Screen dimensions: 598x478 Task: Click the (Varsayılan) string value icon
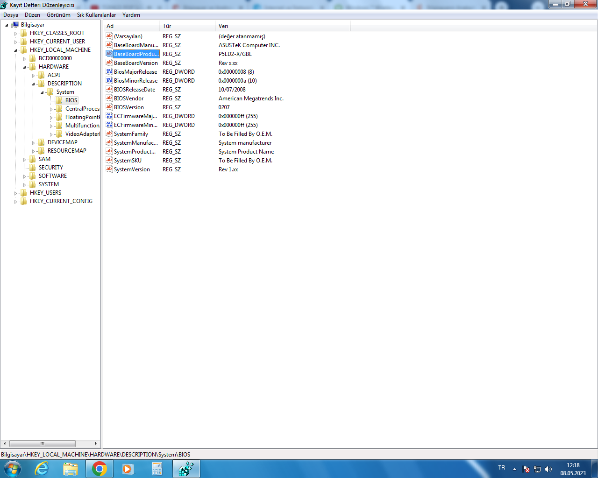pyautogui.click(x=109, y=36)
